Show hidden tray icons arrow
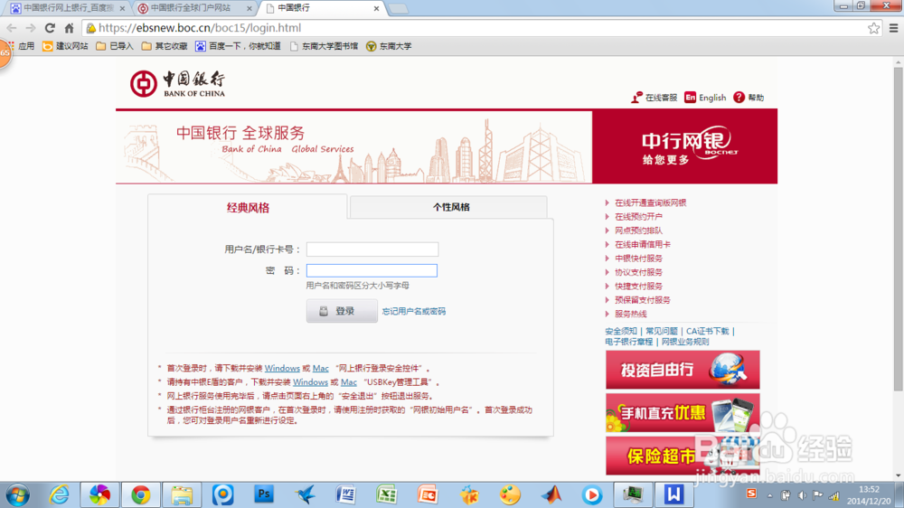 point(769,495)
